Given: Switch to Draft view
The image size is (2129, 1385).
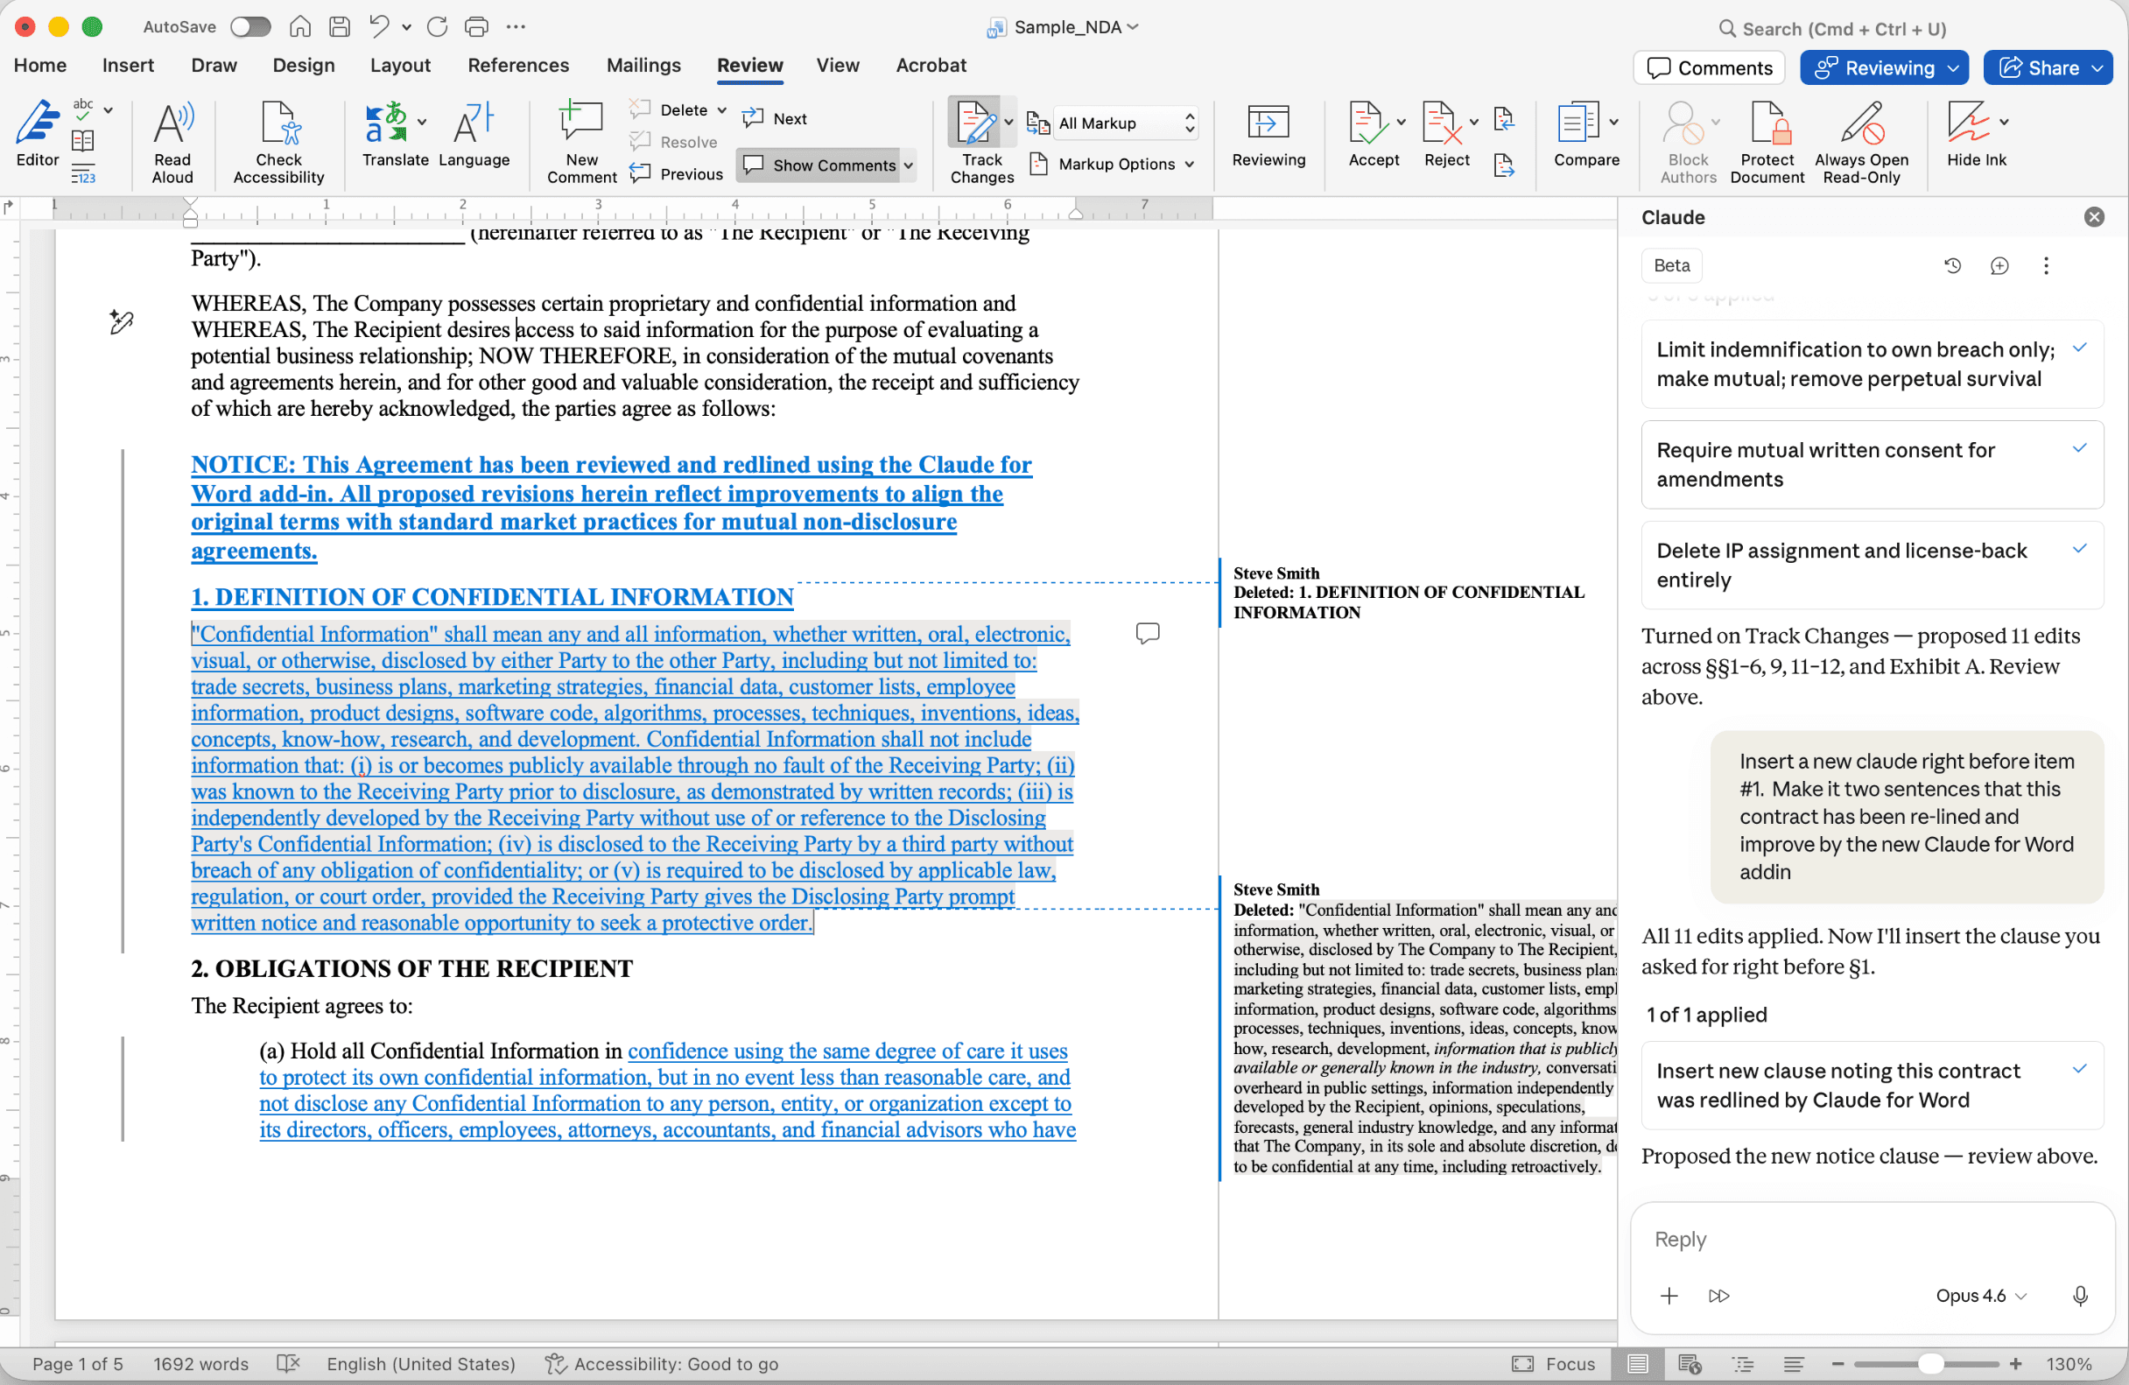Looking at the screenshot, I should [x=1794, y=1363].
